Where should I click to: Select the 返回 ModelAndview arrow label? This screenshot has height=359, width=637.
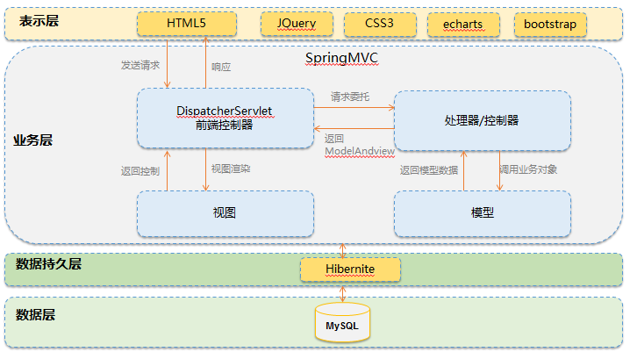[359, 145]
